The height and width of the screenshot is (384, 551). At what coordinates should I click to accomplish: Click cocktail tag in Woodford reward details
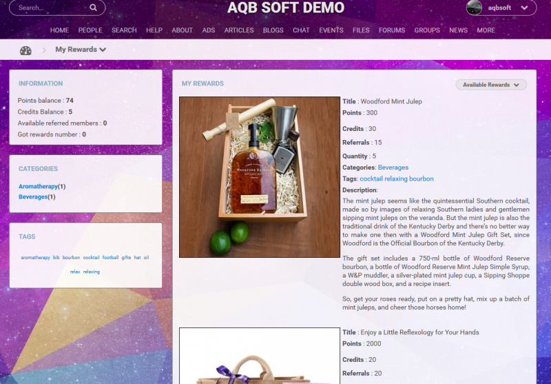(371, 179)
